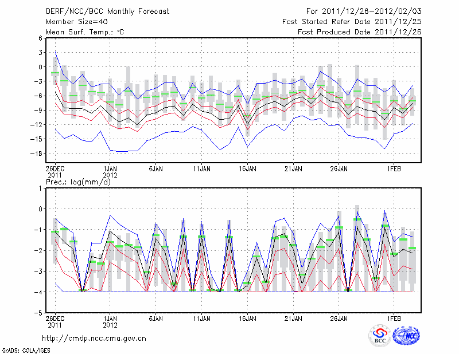Pick 26JAN on the precipitation chart axis
Image resolution: width=459 pixels, height=354 pixels.
(x=339, y=317)
